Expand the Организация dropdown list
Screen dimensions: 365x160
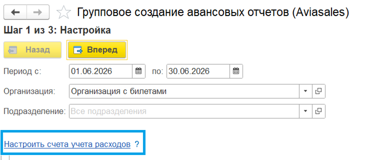(305, 91)
